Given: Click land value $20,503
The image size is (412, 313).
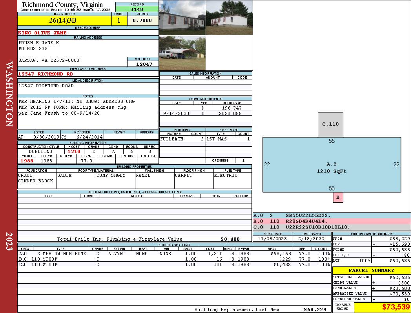Looking at the screenshot, I should (x=400, y=288).
